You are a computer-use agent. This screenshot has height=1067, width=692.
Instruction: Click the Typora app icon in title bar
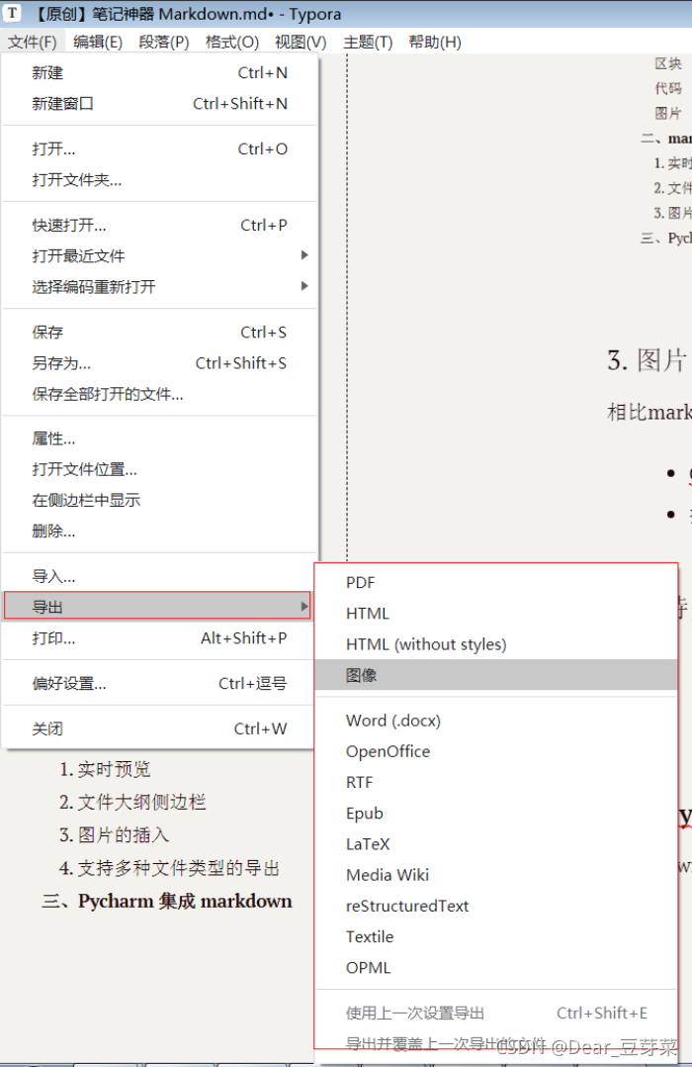point(12,13)
